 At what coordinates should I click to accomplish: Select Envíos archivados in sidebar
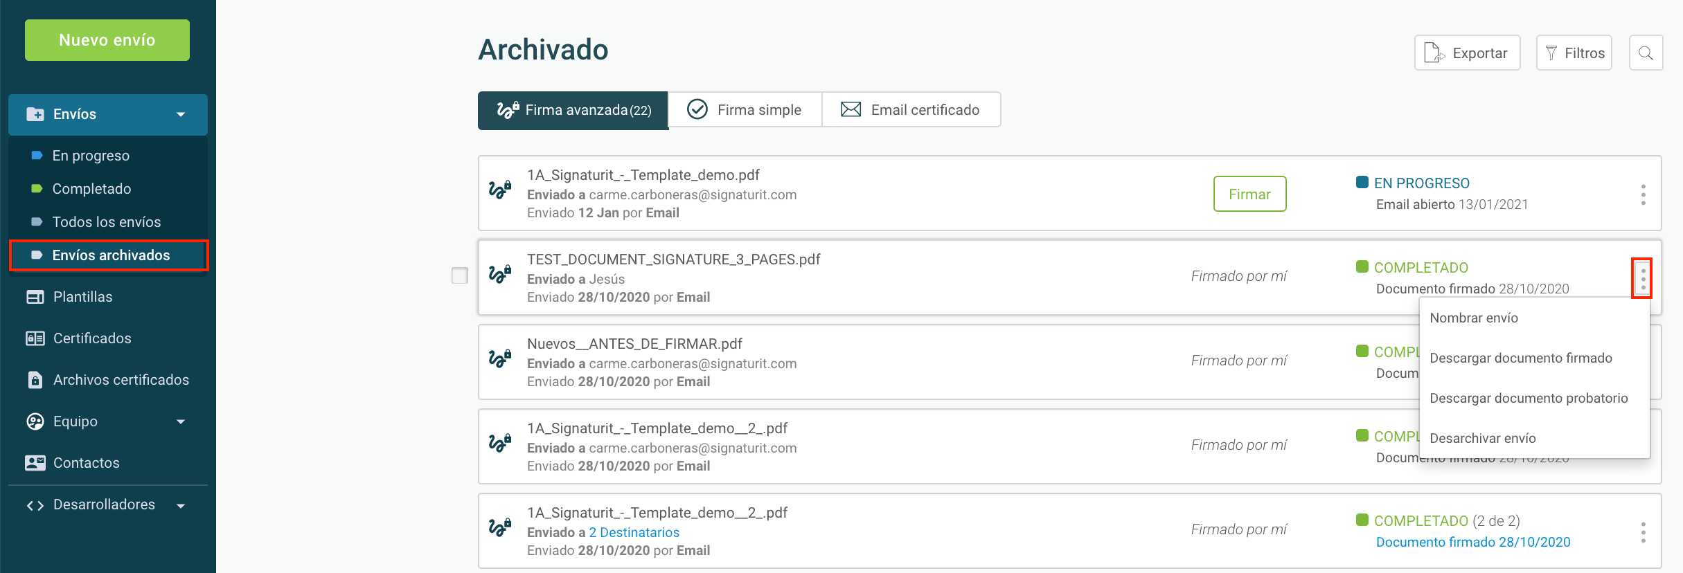point(109,255)
